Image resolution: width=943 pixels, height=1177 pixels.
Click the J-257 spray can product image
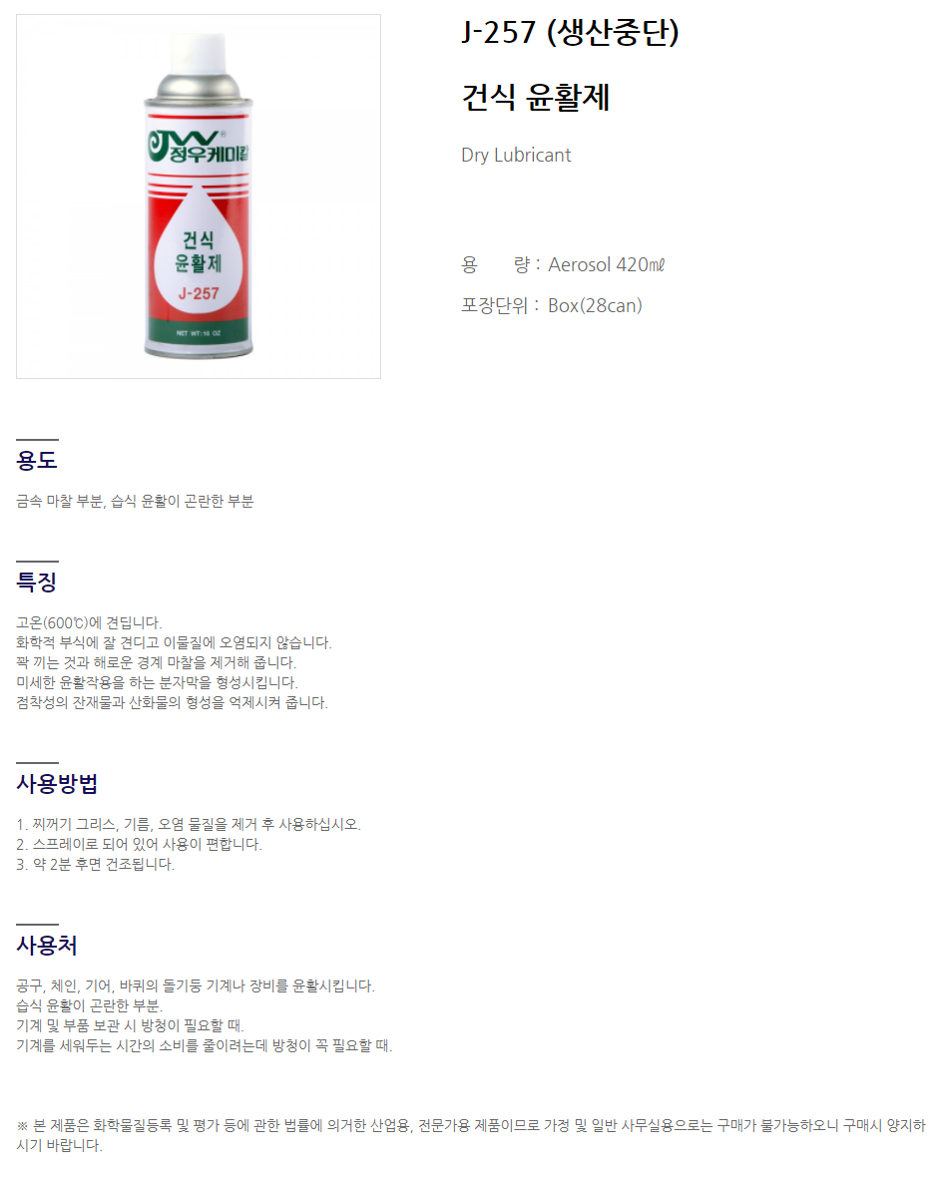[x=199, y=196]
